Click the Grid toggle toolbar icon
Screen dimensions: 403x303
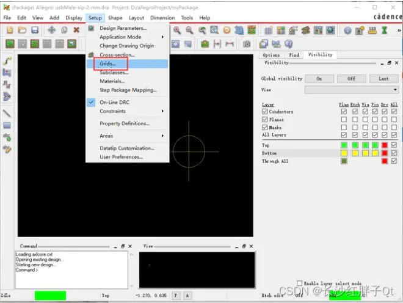click(x=268, y=31)
